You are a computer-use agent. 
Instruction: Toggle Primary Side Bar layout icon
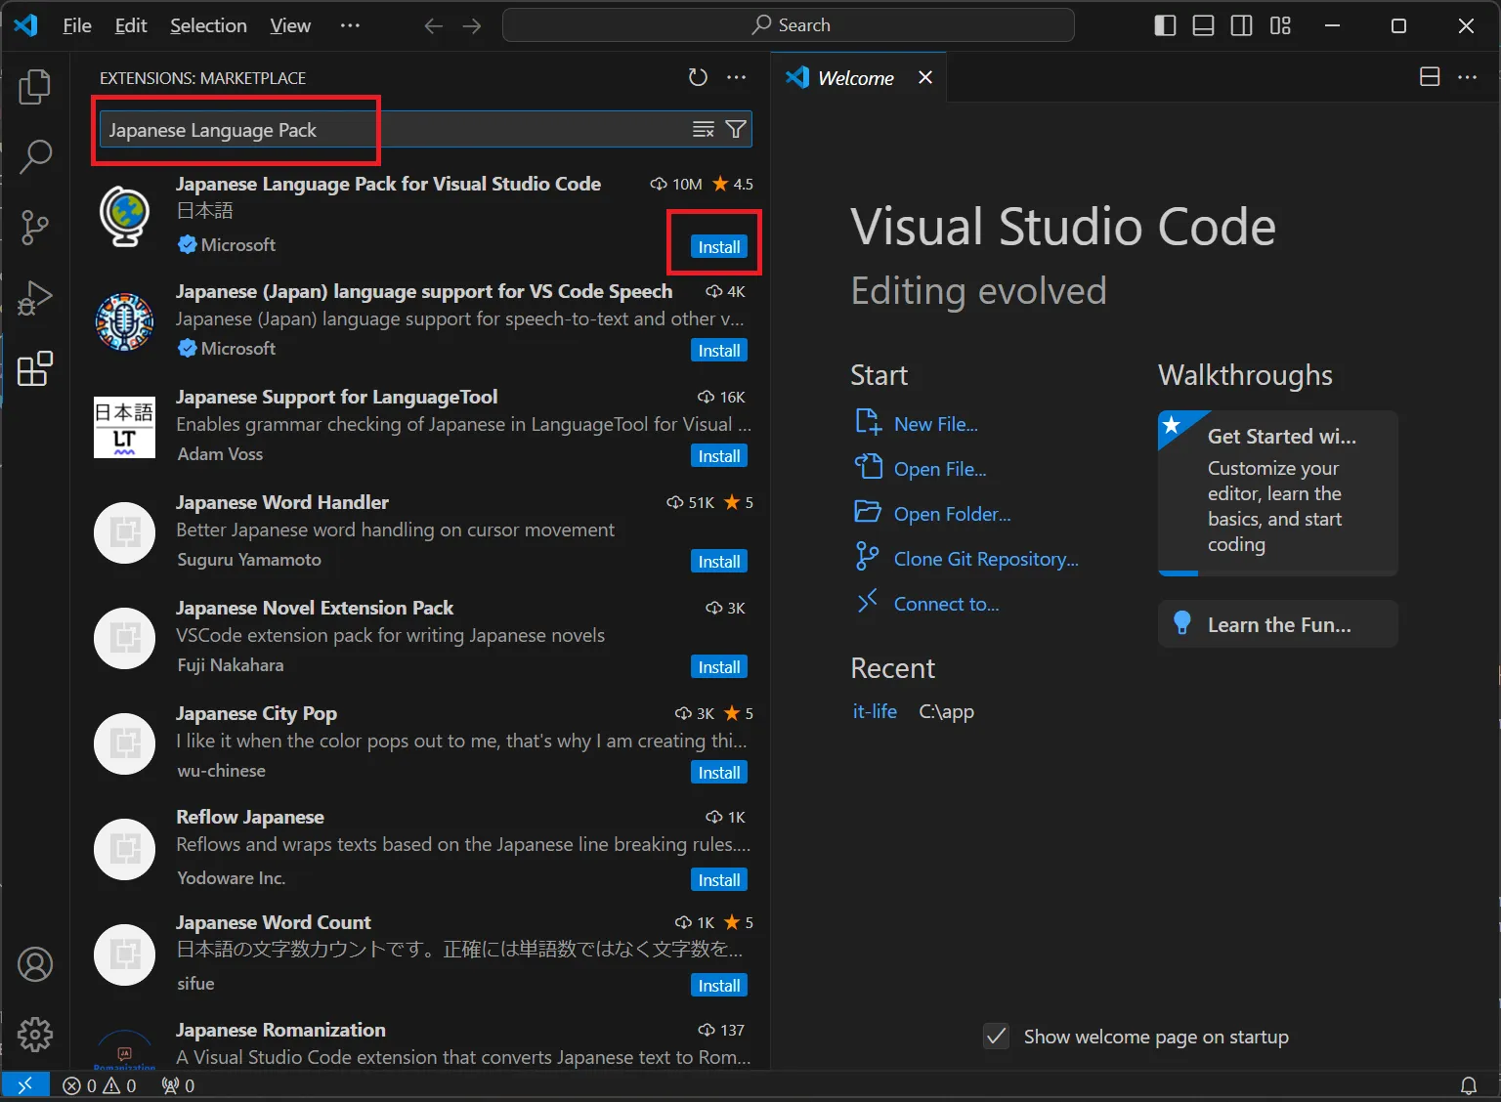click(x=1165, y=25)
